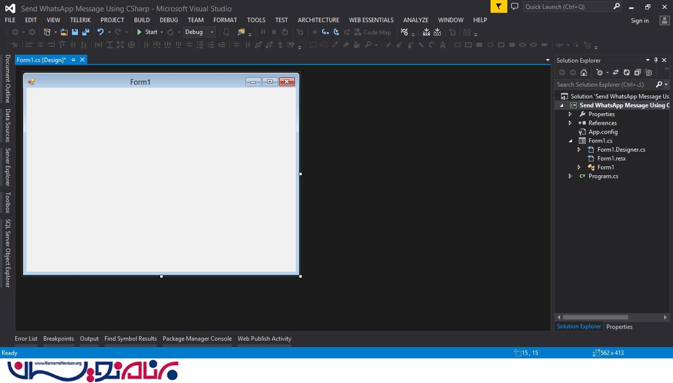Click the Sign in link
This screenshot has height=383, width=673.
click(639, 21)
